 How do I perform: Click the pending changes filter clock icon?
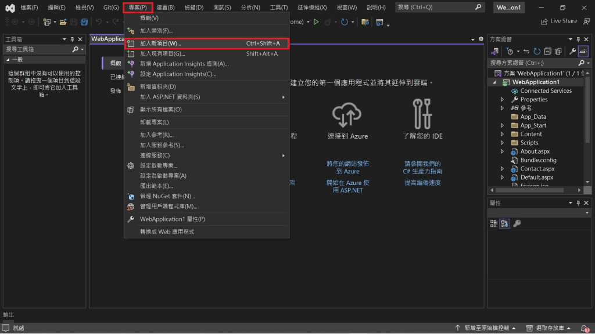pyautogui.click(x=510, y=51)
